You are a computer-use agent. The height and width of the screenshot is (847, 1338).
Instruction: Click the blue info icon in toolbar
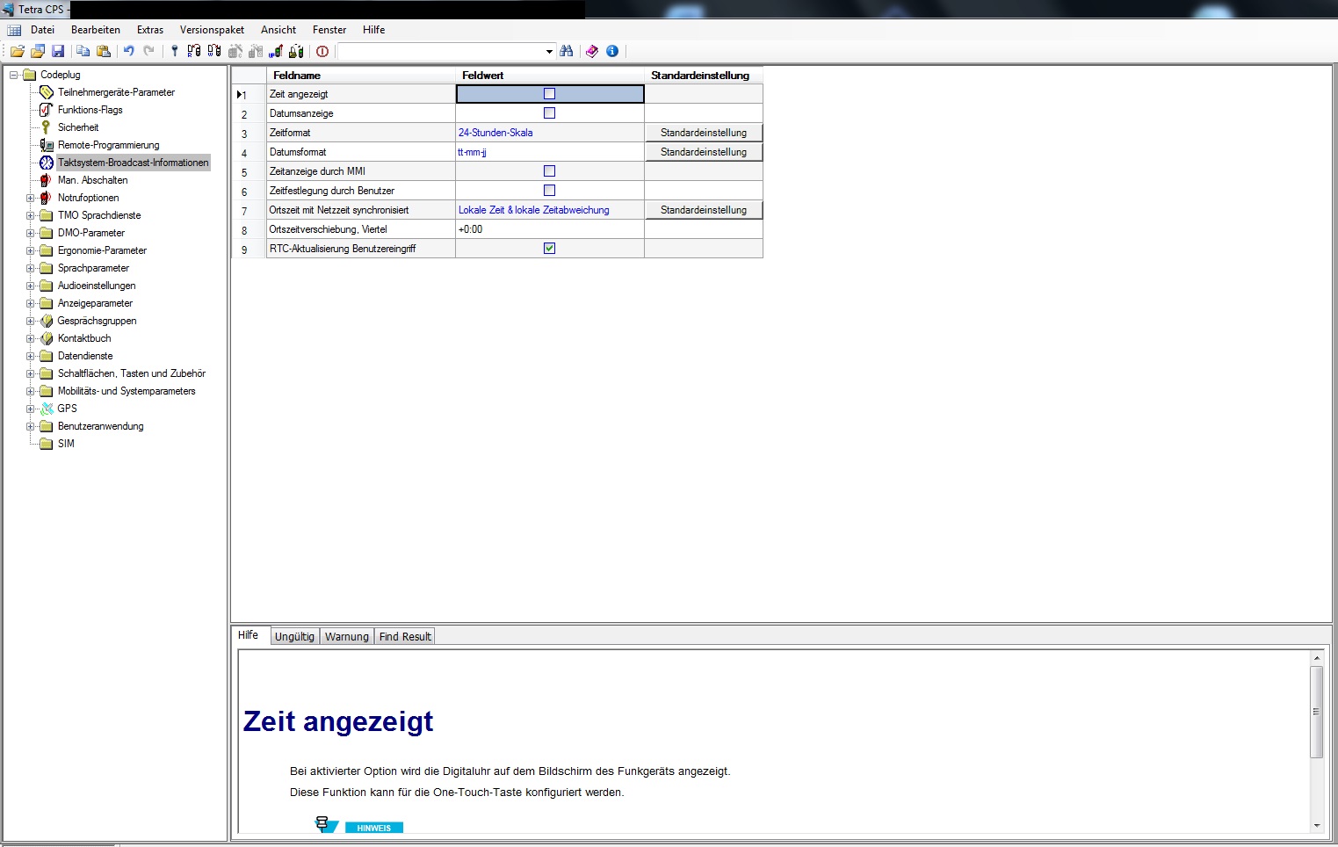coord(612,51)
